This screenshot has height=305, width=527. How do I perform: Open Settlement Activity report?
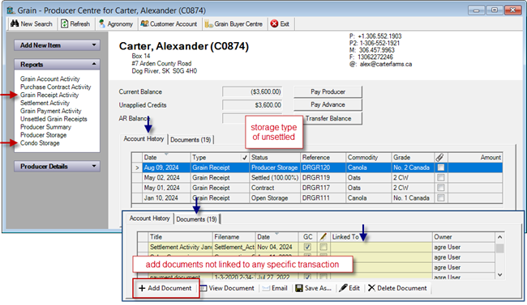click(45, 103)
